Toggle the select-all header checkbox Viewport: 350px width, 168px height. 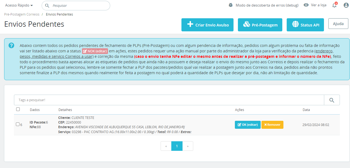18,109
